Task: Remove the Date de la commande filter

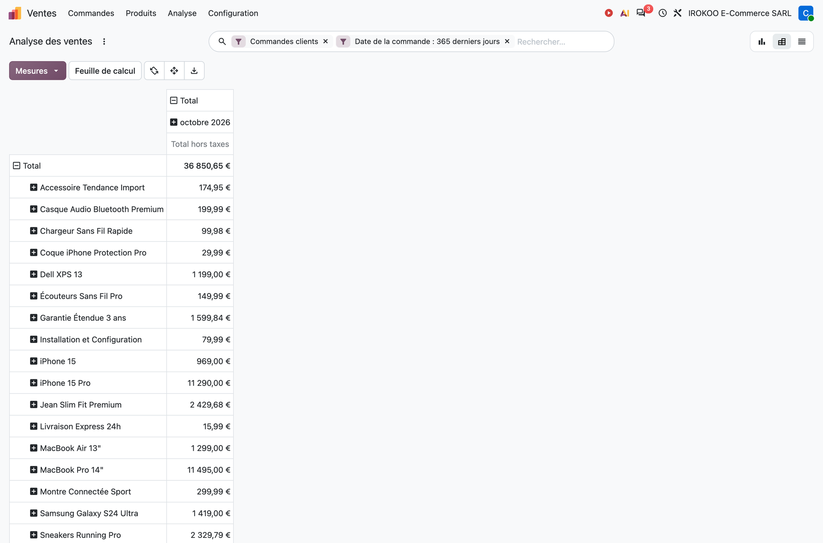Action: [507, 42]
